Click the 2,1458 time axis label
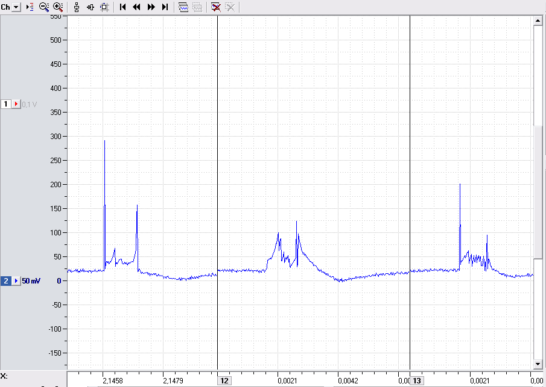Image resolution: width=546 pixels, height=387 pixels. point(113,381)
